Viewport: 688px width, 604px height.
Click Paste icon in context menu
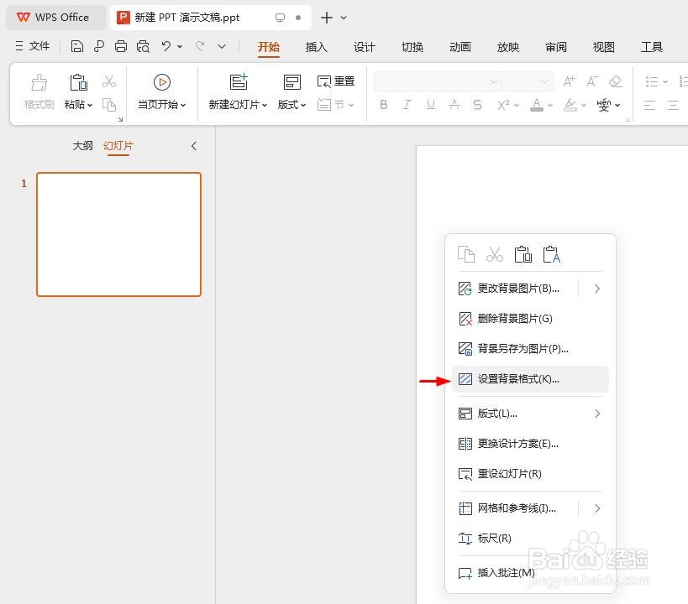click(523, 254)
